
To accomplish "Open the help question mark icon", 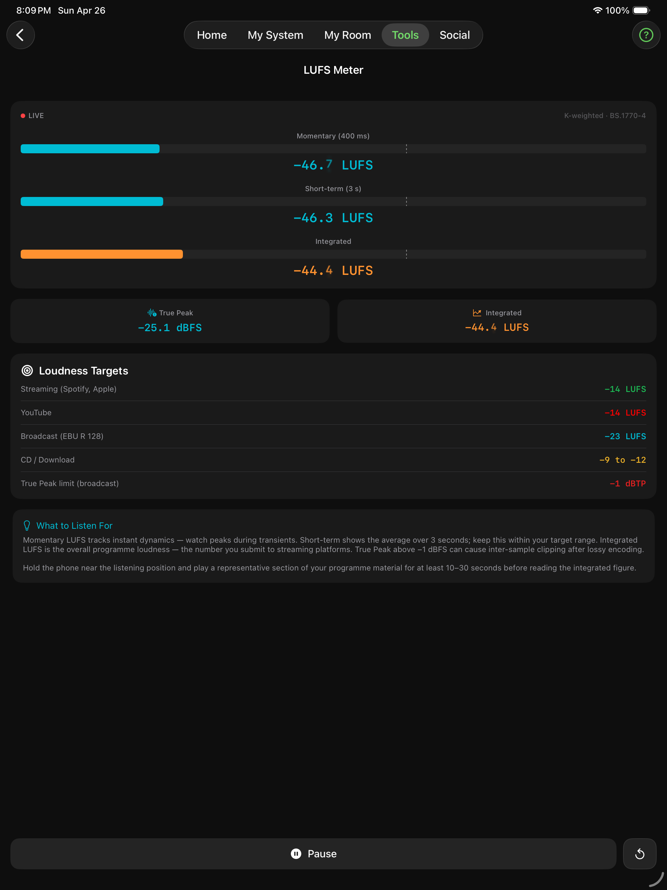I will tap(646, 35).
